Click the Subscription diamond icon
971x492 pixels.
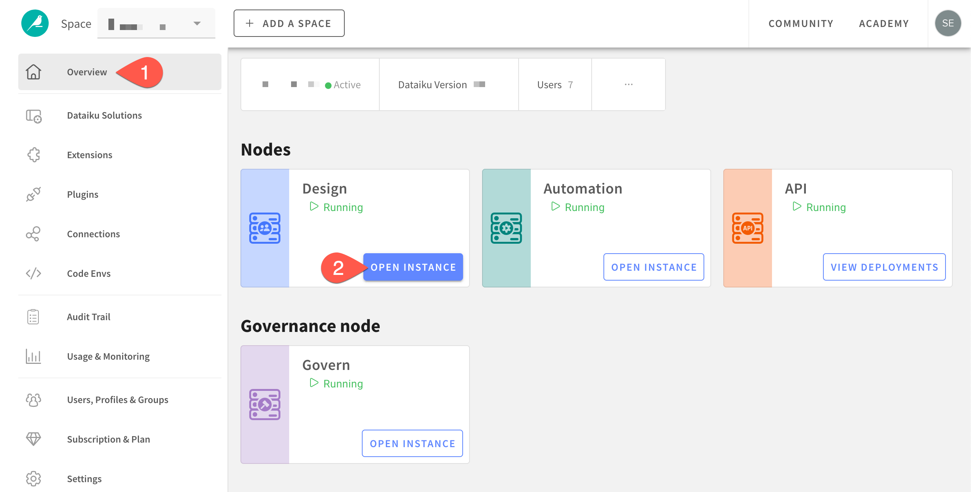[x=33, y=439]
